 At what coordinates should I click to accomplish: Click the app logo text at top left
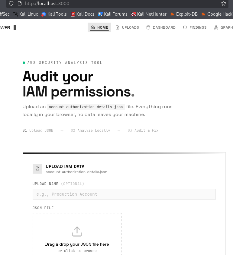pyautogui.click(x=5, y=28)
